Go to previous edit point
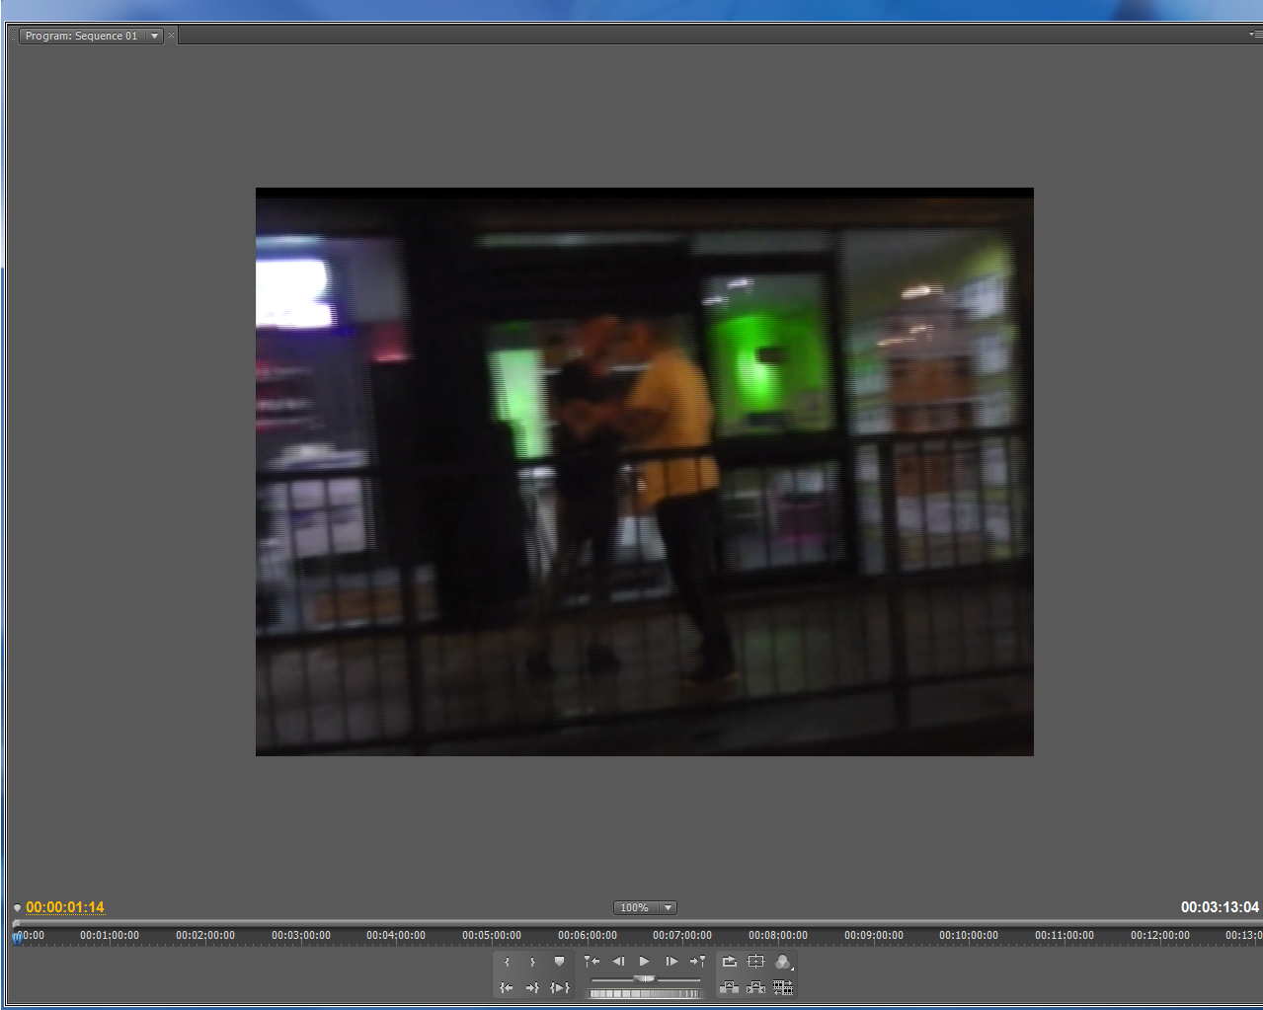1263x1010 pixels. tap(592, 962)
